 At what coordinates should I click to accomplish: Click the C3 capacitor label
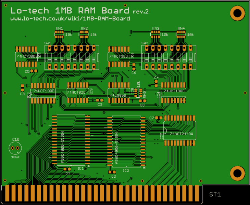coord(22,94)
